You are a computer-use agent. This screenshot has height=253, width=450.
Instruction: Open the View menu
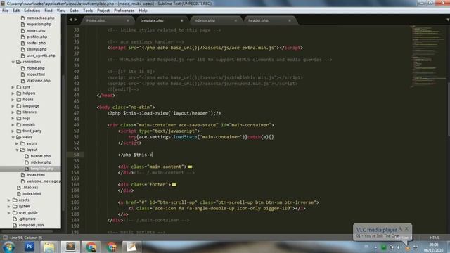point(61,11)
